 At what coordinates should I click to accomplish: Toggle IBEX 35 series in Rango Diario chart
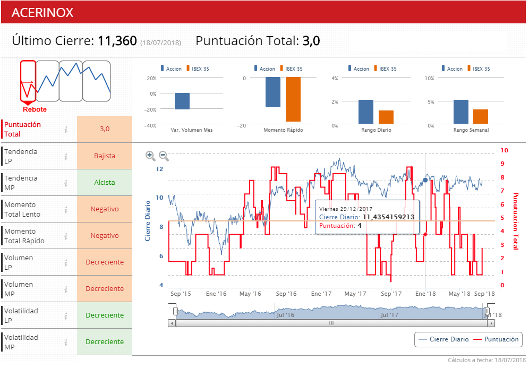385,69
